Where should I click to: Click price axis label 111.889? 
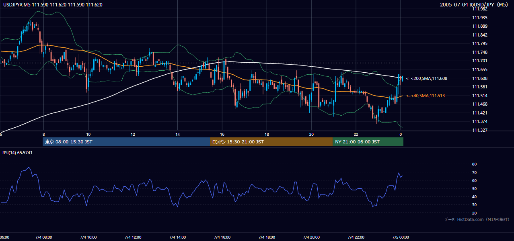click(x=480, y=27)
